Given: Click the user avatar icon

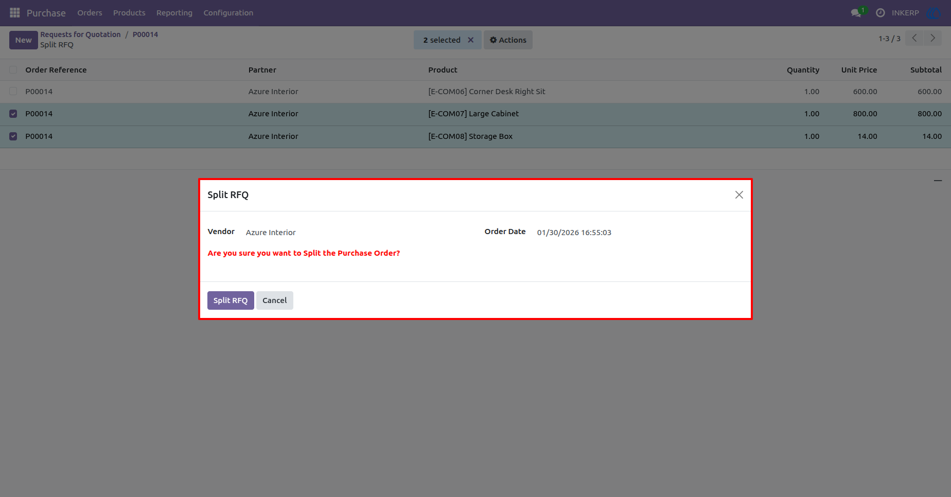Looking at the screenshot, I should pyautogui.click(x=934, y=13).
